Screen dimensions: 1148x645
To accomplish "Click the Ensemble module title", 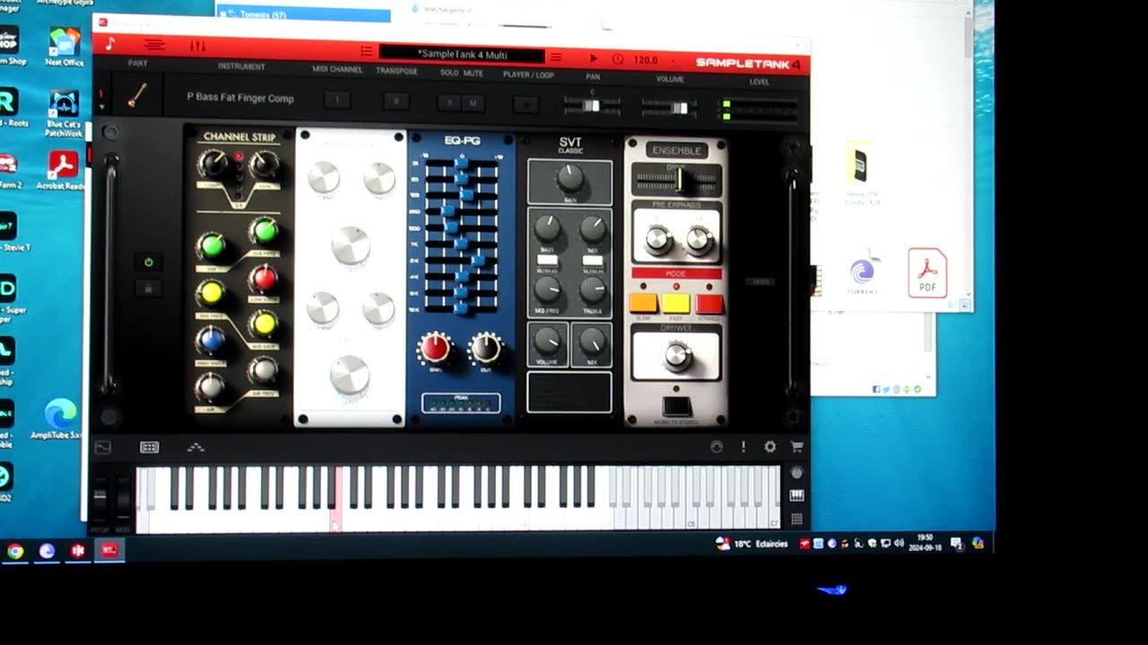I will point(677,150).
